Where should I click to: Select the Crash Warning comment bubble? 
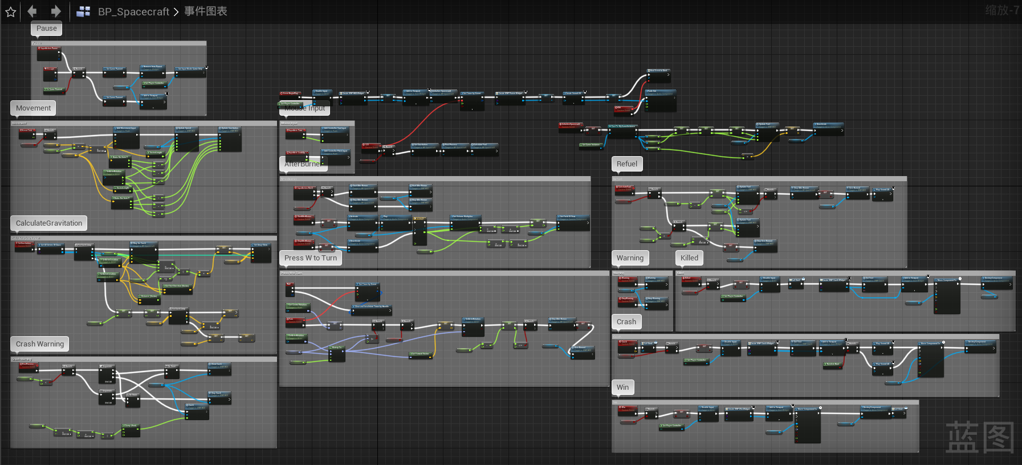[x=40, y=344]
